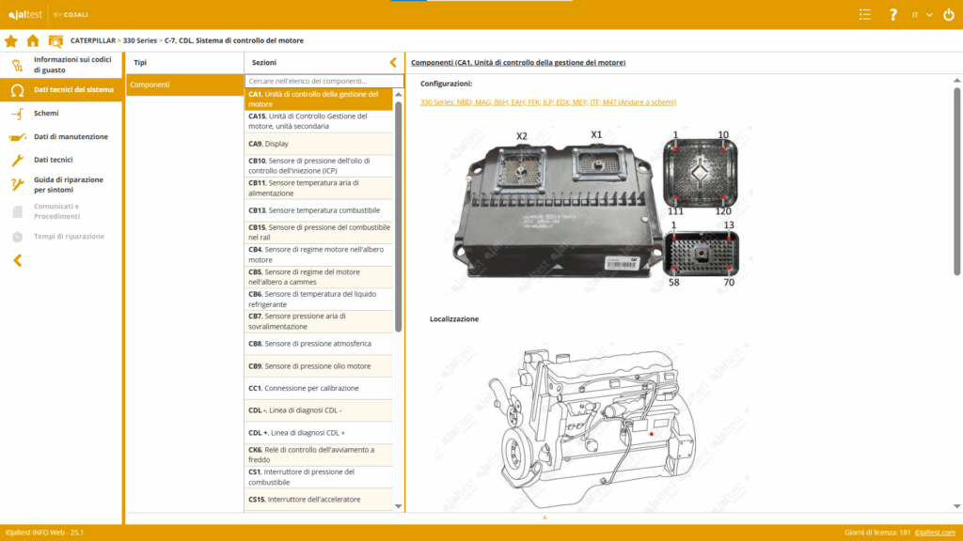Click CATERPILLAR in the breadcrumb

(93, 40)
